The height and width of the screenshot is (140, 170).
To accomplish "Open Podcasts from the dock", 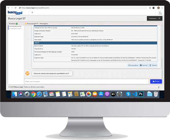I will (x=107, y=94).
